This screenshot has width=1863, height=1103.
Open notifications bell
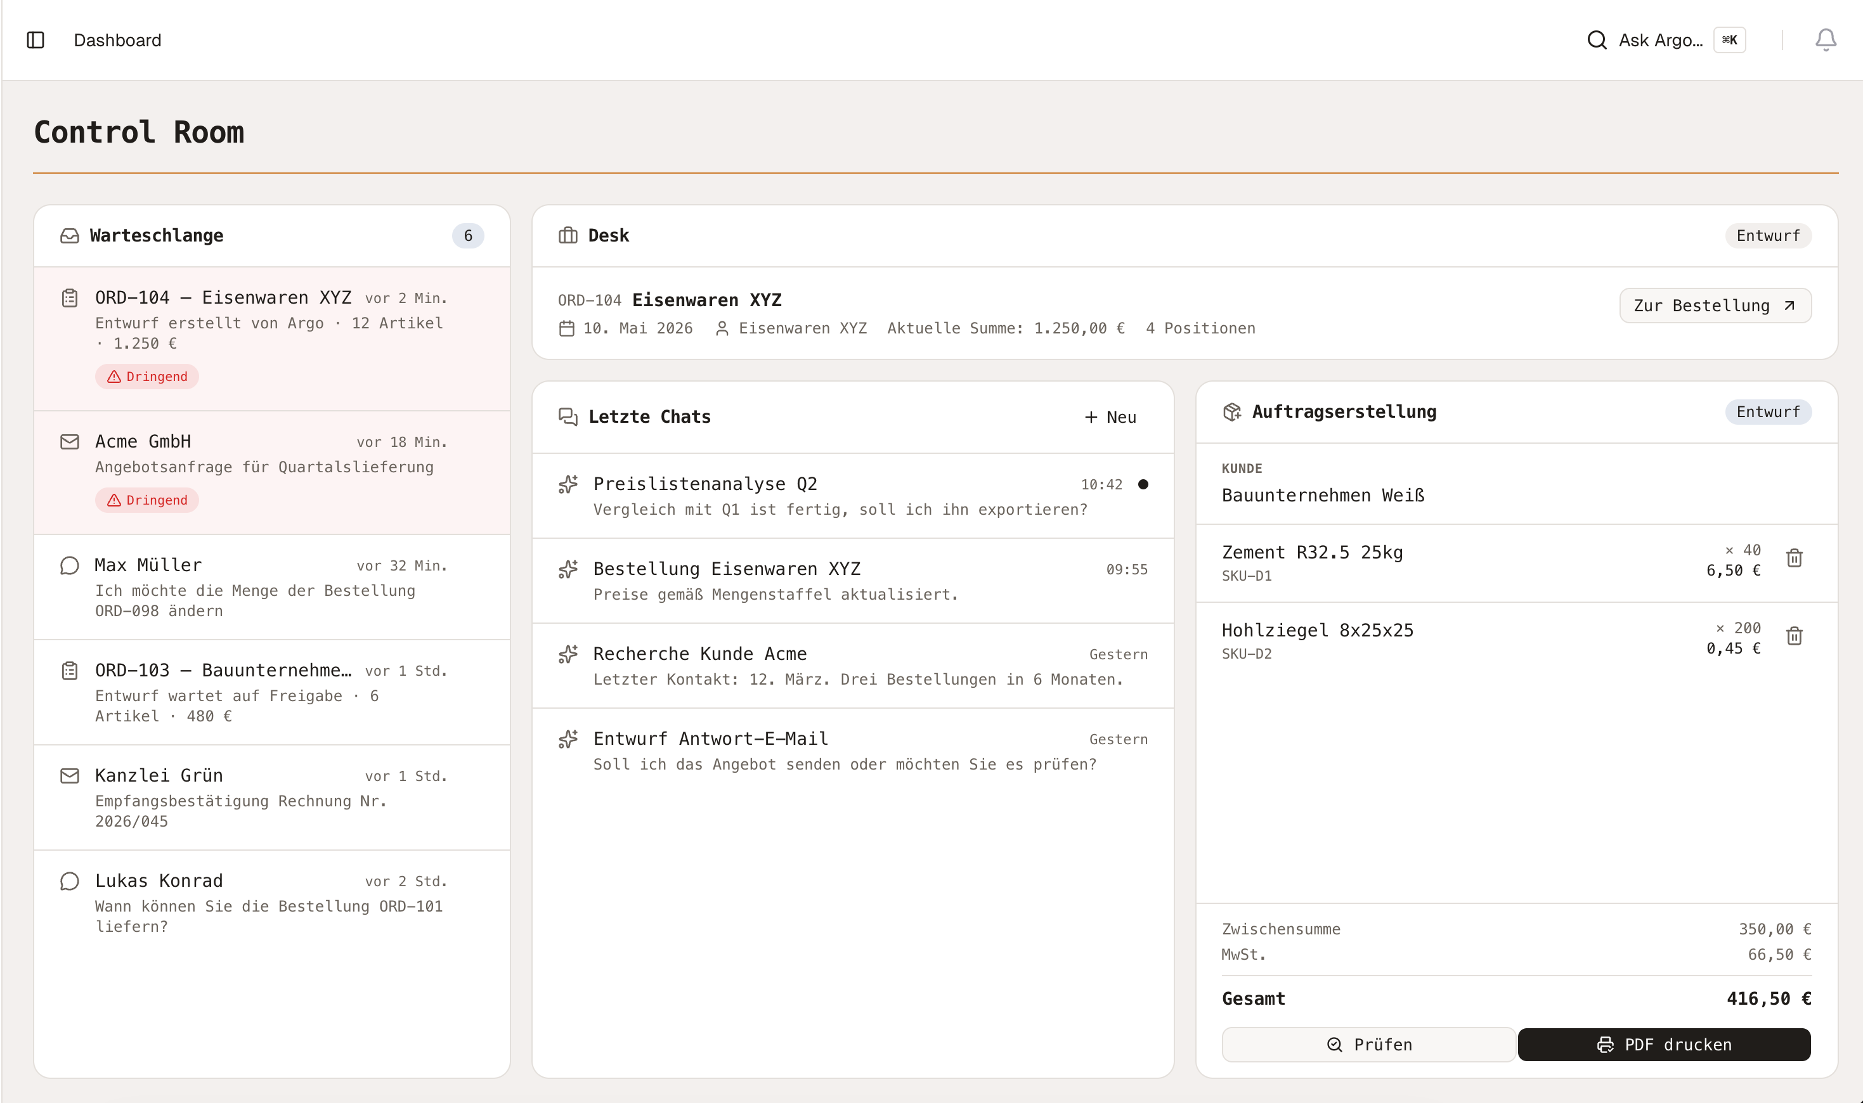[1826, 40]
